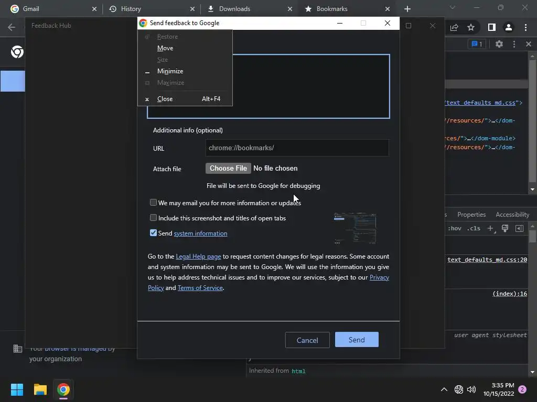537x402 pixels.
Task: Close the Downloads tab
Action: coord(289,9)
